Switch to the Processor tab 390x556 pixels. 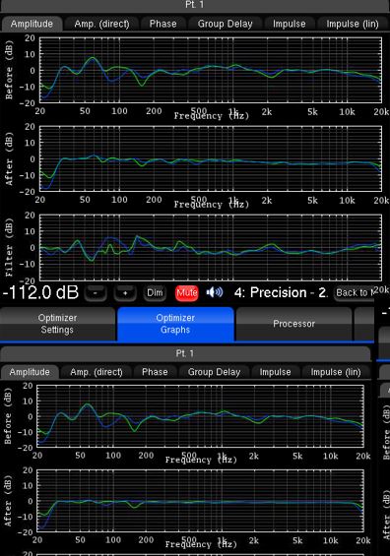(293, 324)
